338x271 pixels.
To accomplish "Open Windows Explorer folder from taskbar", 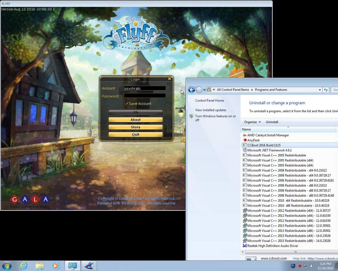I will 40,266.
